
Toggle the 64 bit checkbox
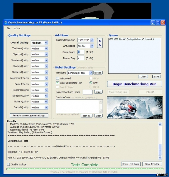pyautogui.click(x=91, y=78)
